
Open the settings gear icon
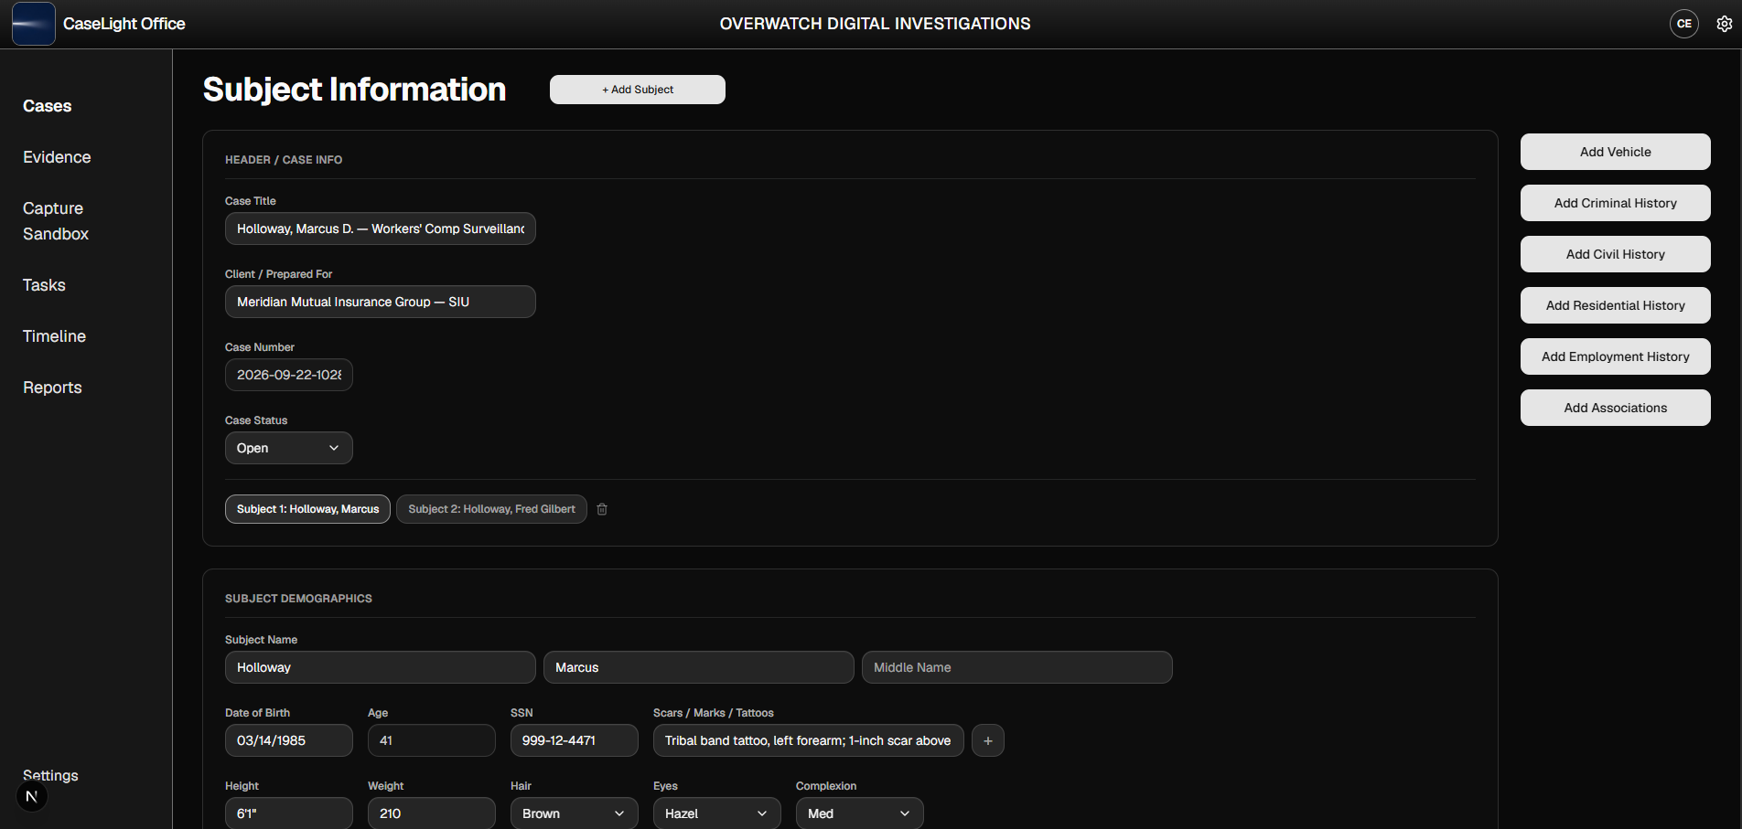(1724, 24)
